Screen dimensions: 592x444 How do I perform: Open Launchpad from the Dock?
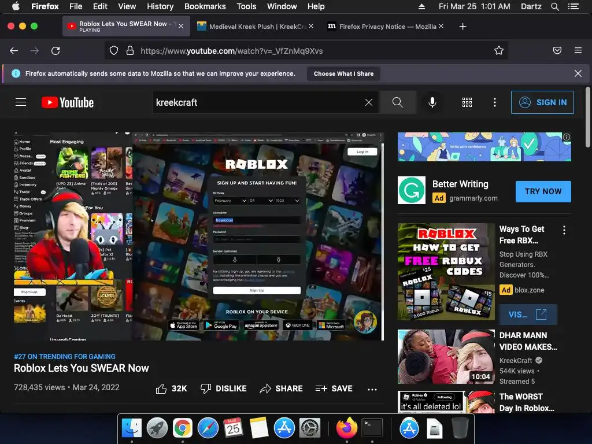(x=157, y=428)
